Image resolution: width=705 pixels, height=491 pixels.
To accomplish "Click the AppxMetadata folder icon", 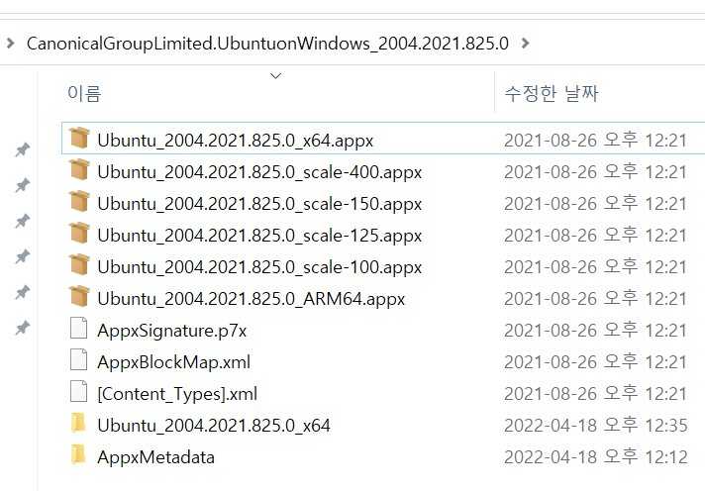I will (x=78, y=454).
